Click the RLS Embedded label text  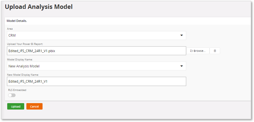17,90
